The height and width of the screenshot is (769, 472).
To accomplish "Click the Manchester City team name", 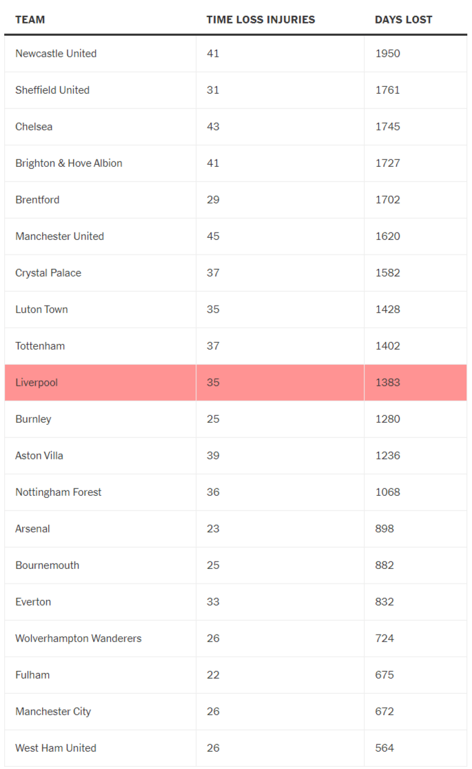I will 53,712.
